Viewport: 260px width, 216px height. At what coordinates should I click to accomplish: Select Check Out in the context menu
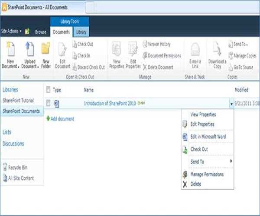coord(199,149)
